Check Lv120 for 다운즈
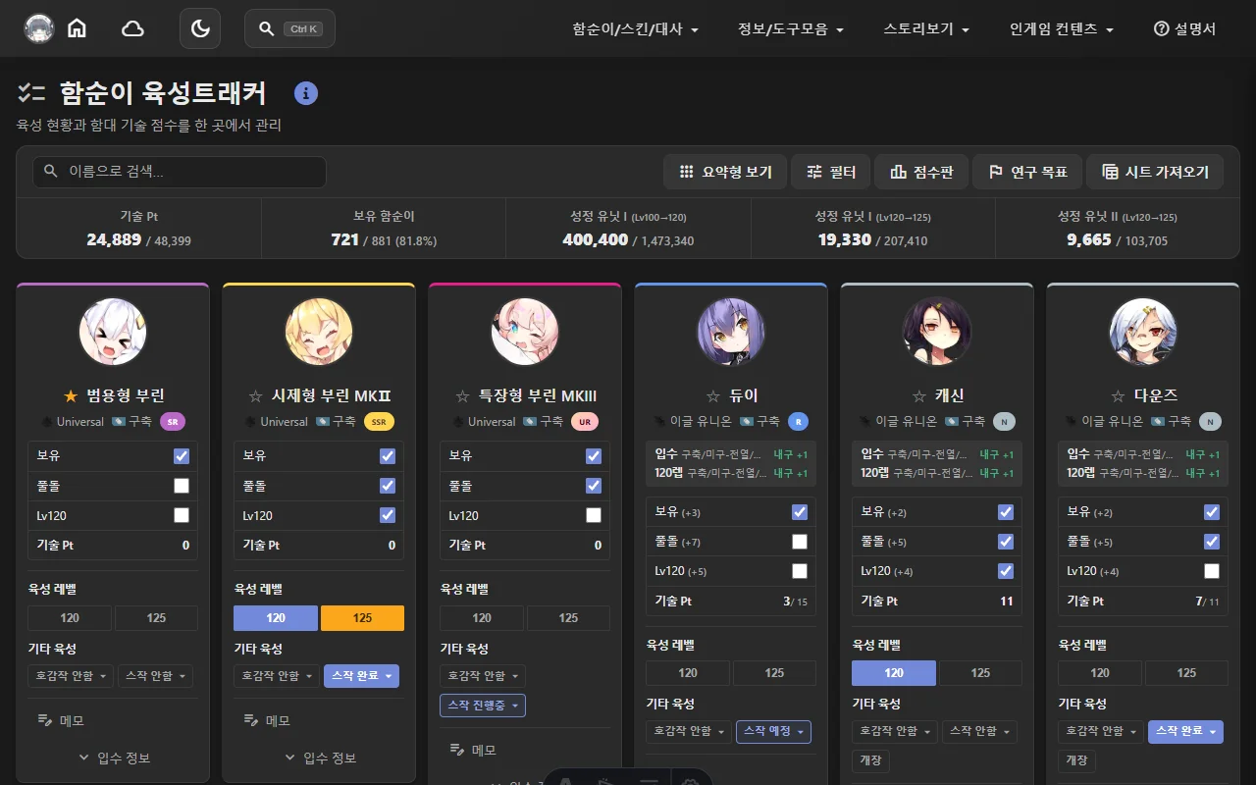The height and width of the screenshot is (785, 1256). point(1212,571)
